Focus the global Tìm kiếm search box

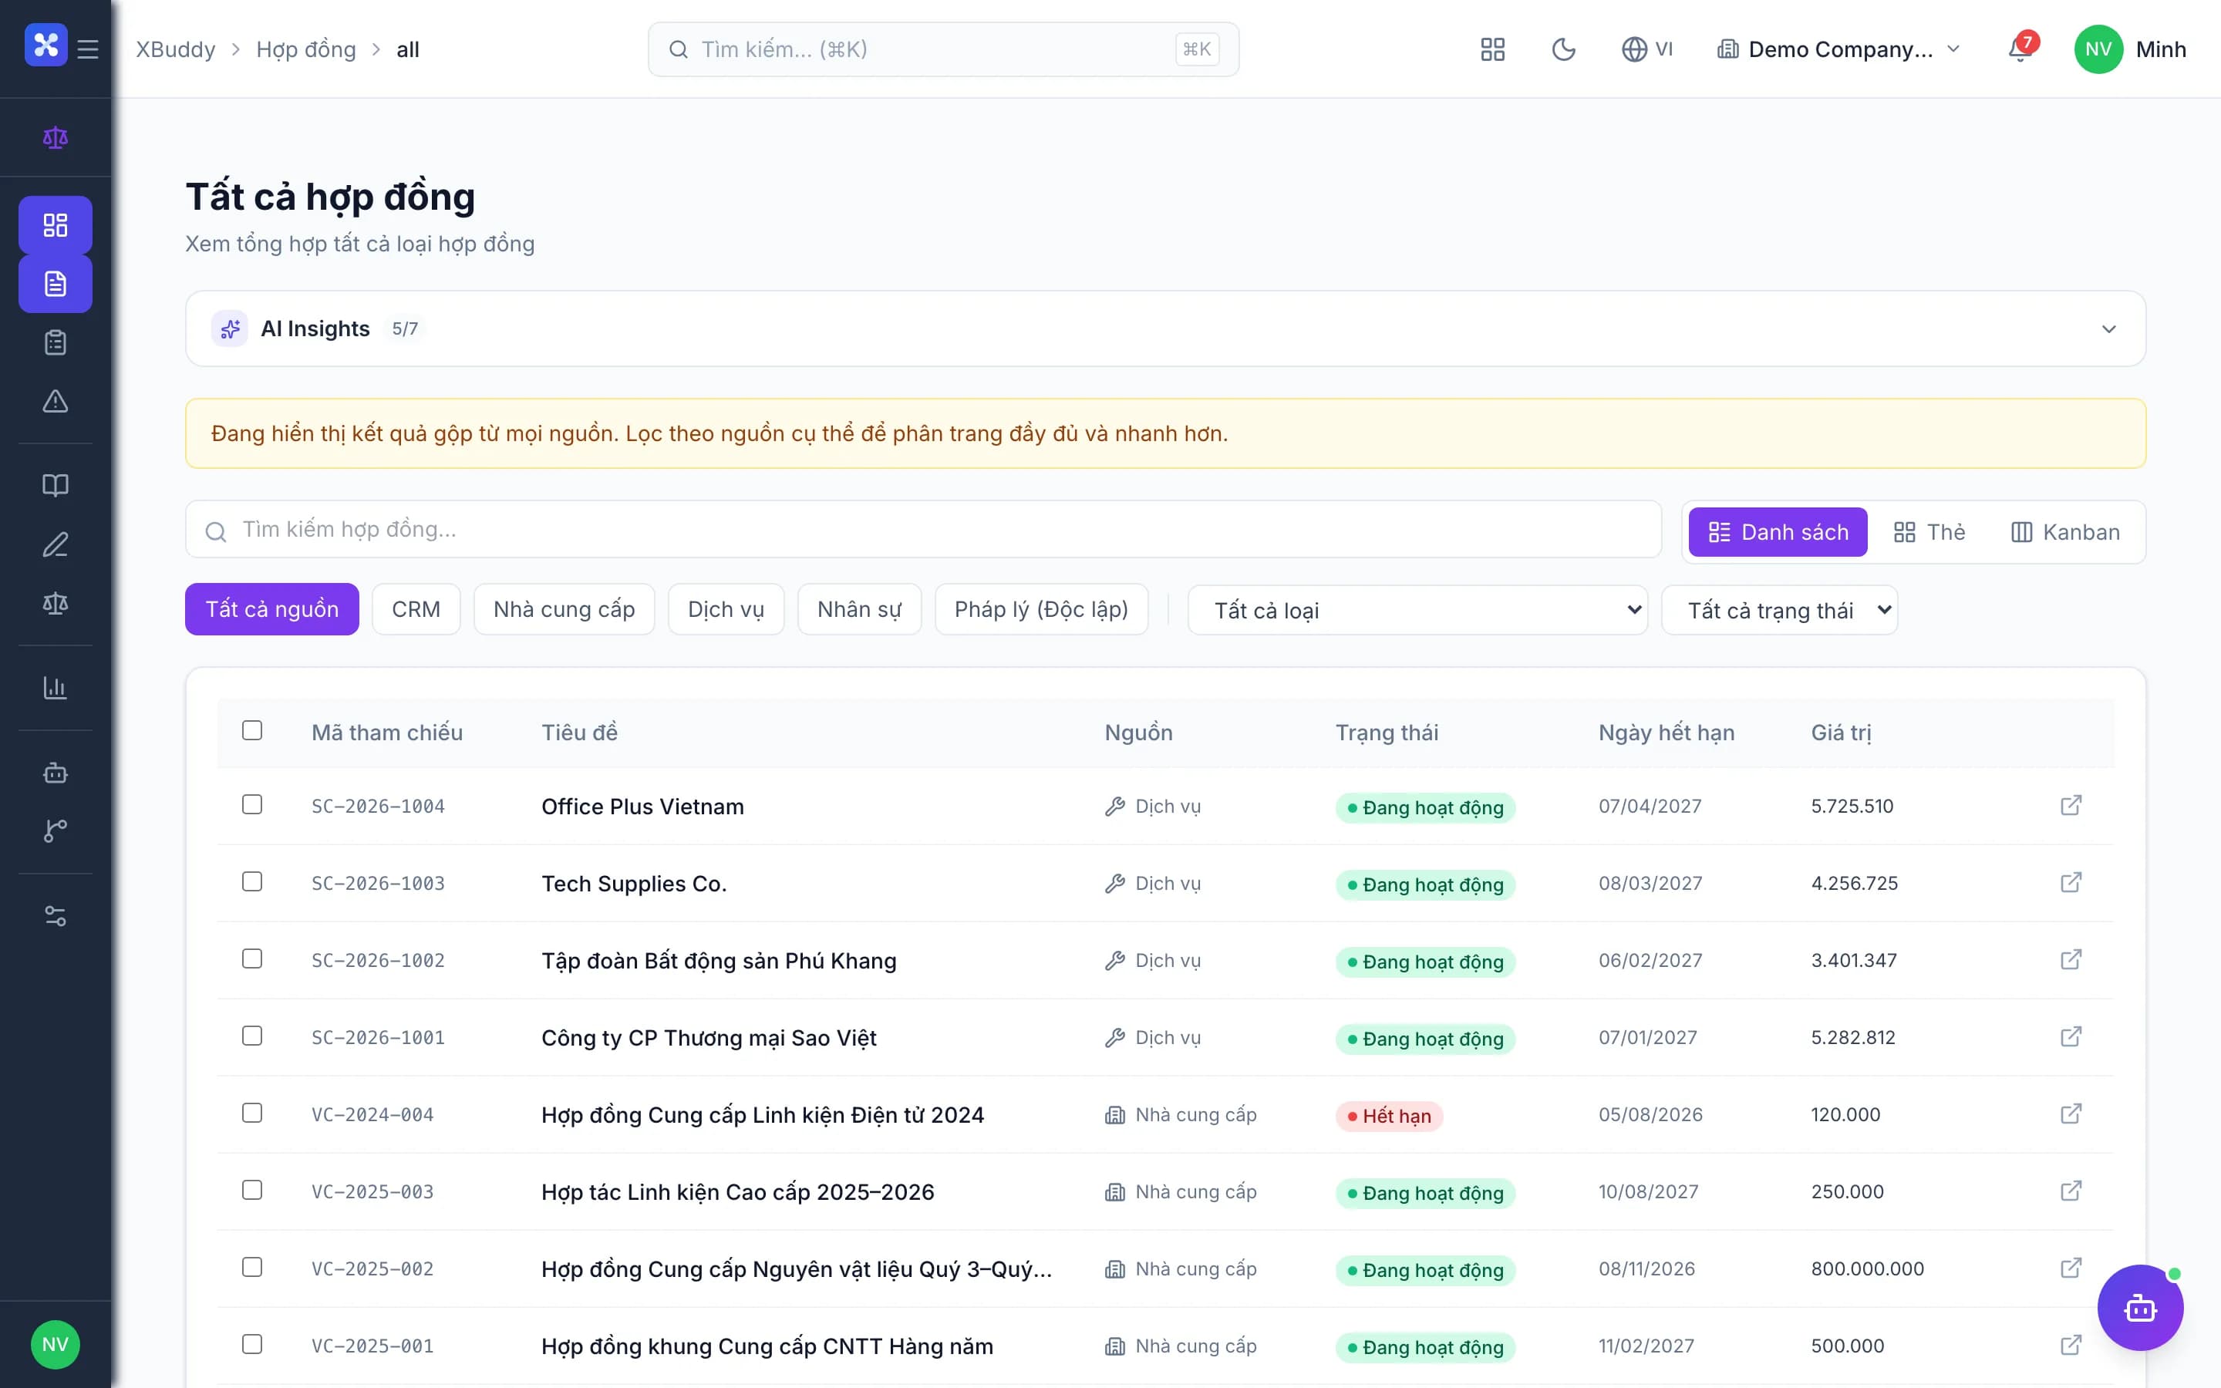point(942,49)
